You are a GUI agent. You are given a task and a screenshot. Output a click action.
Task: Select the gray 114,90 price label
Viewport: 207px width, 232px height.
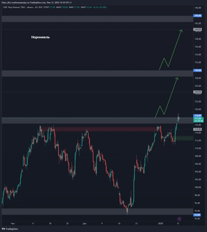click(x=197, y=129)
